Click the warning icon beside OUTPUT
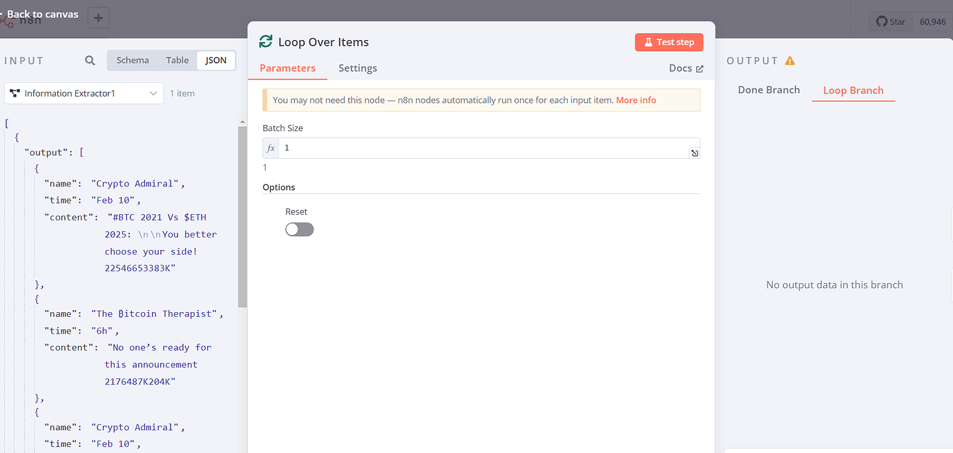Screen dimensions: 953x453 tap(790, 60)
